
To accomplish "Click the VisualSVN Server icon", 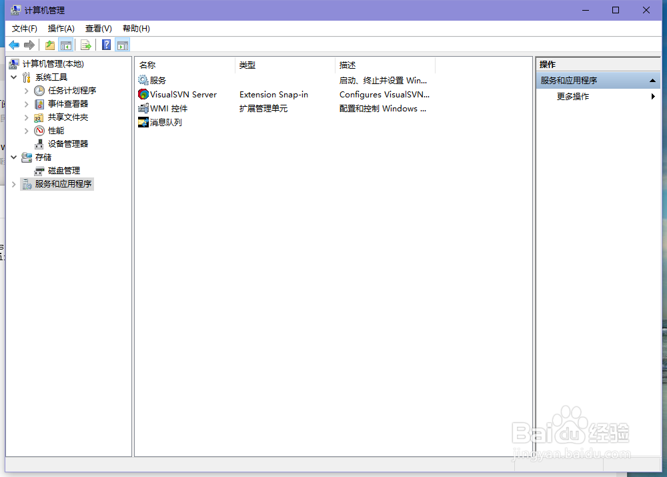I will click(x=143, y=94).
